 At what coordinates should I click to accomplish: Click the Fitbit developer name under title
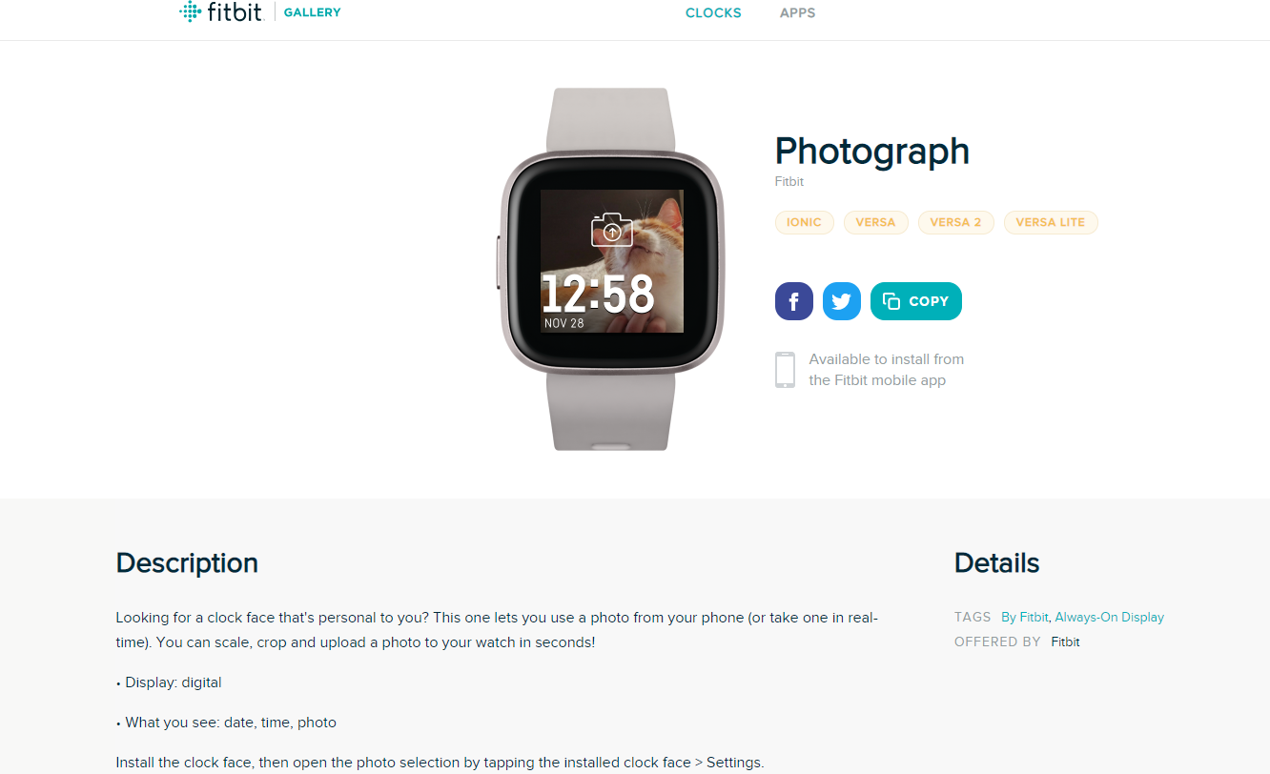pyautogui.click(x=789, y=181)
